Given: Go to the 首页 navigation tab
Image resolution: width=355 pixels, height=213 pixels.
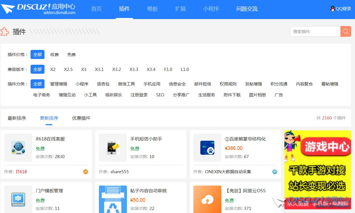Looking at the screenshot, I should [96, 9].
